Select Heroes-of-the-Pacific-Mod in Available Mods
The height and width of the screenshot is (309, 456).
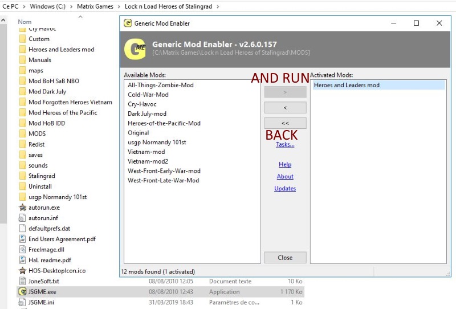click(x=164, y=123)
